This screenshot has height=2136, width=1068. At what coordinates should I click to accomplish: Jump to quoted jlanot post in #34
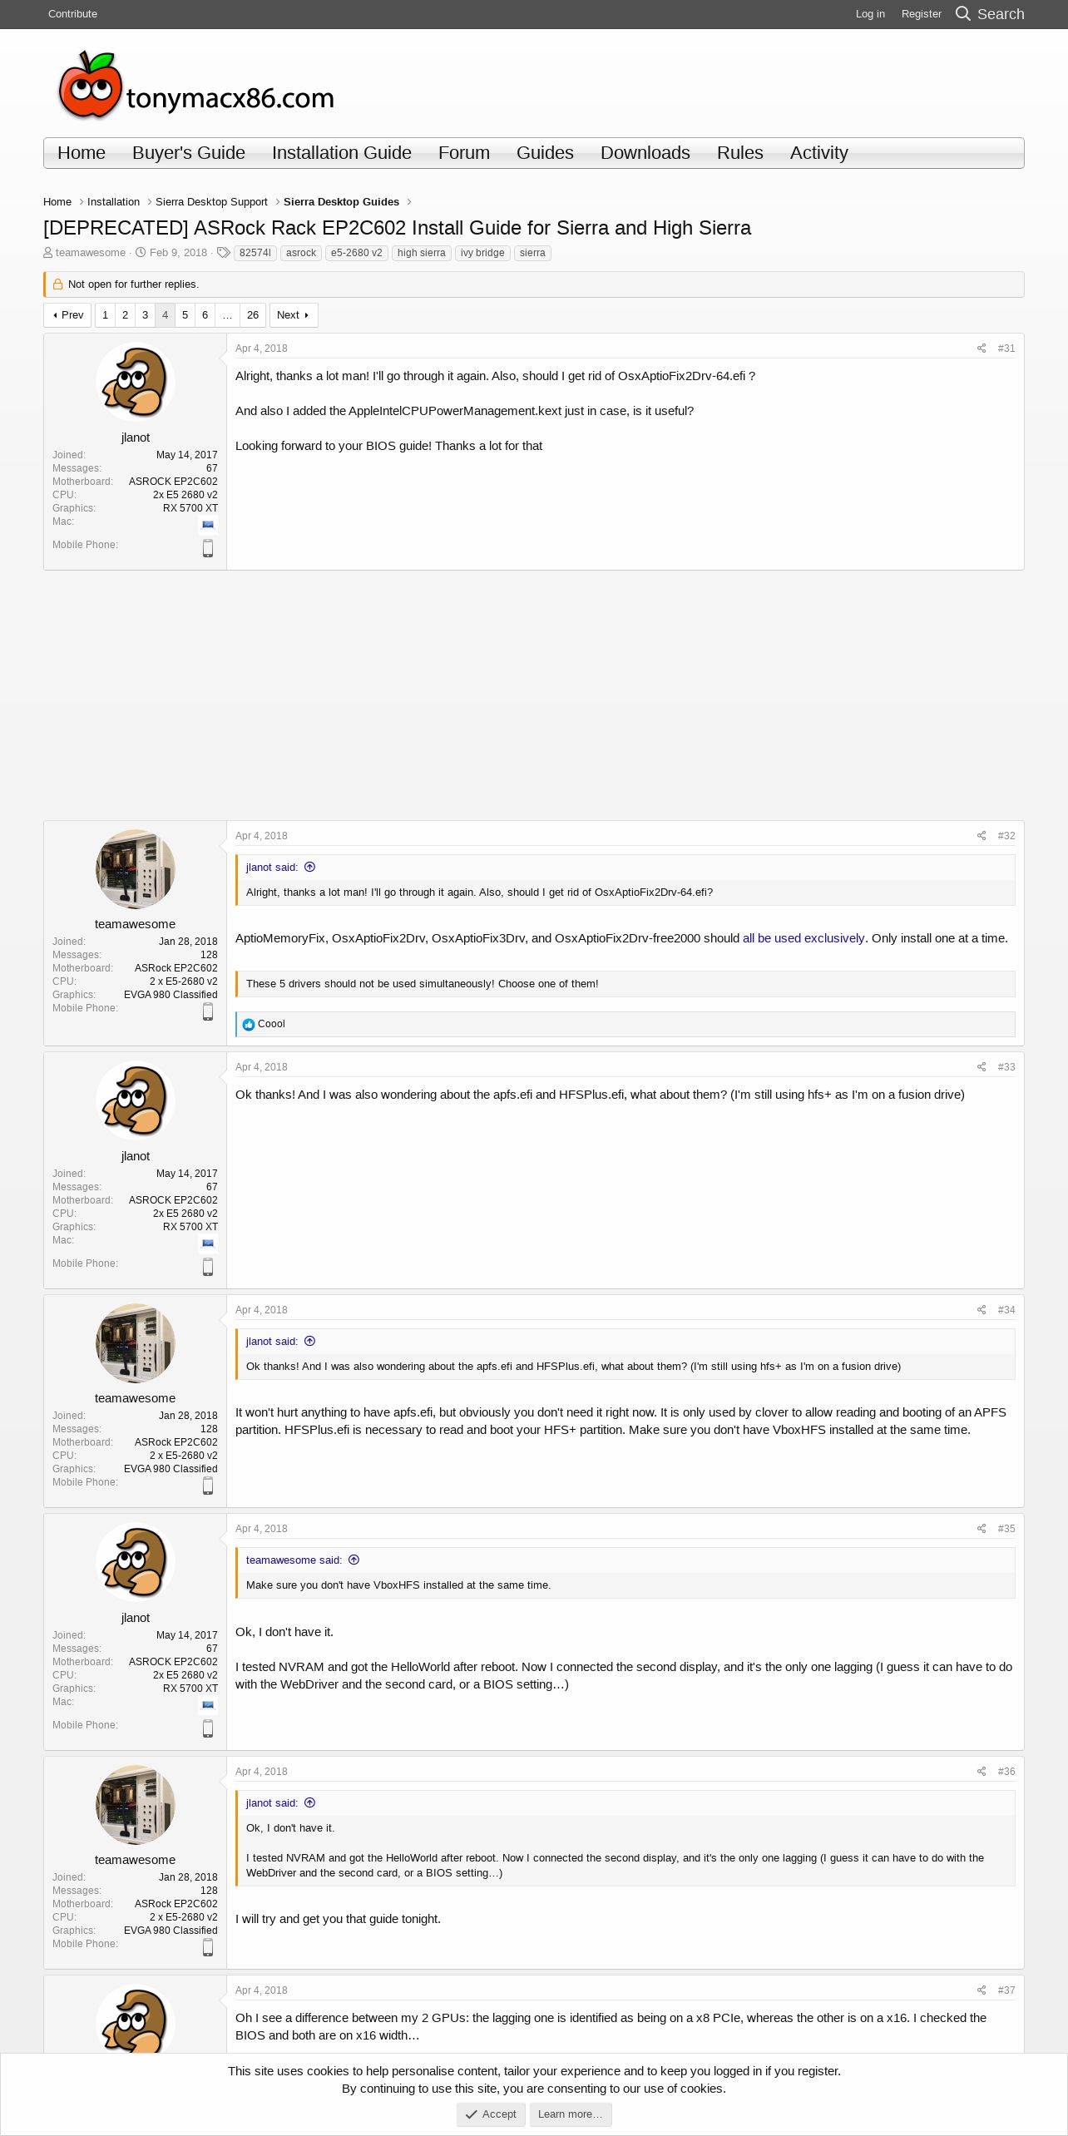(x=310, y=1341)
